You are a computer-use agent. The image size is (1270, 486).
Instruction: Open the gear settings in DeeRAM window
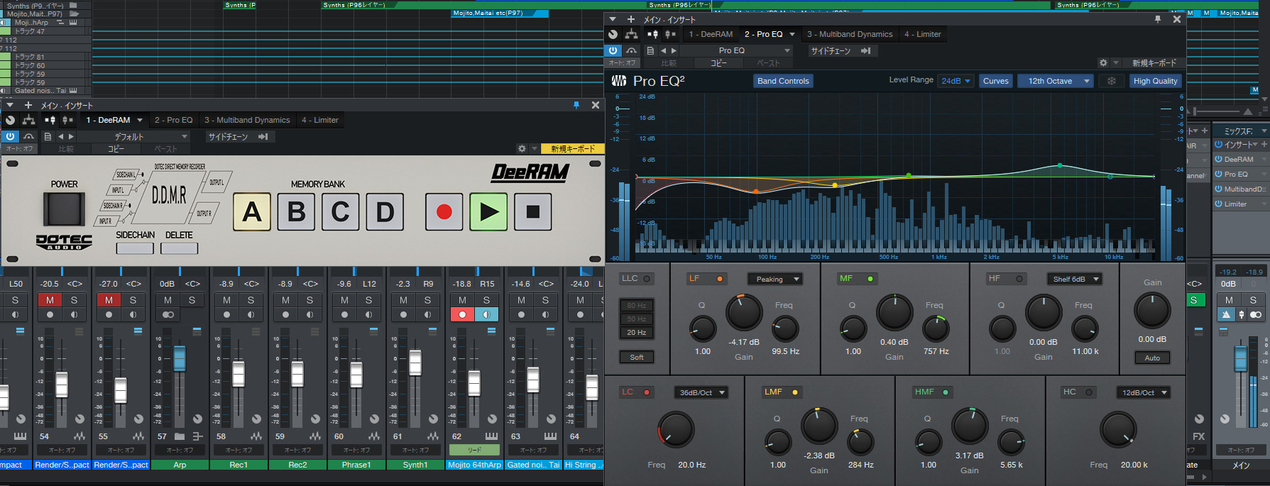point(522,148)
